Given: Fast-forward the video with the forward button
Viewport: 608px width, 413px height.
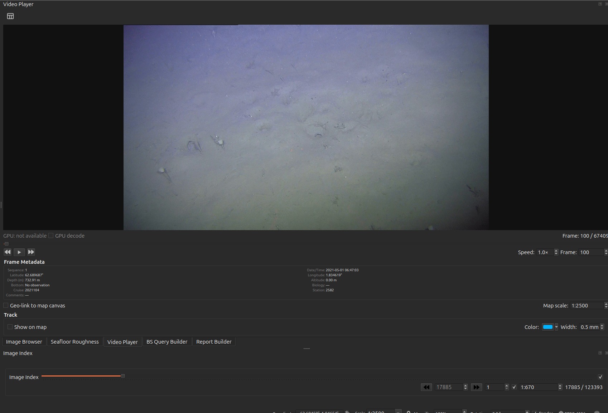Looking at the screenshot, I should 31,252.
